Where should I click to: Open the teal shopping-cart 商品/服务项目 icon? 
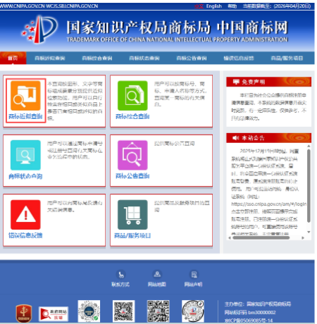pyautogui.click(x=132, y=215)
